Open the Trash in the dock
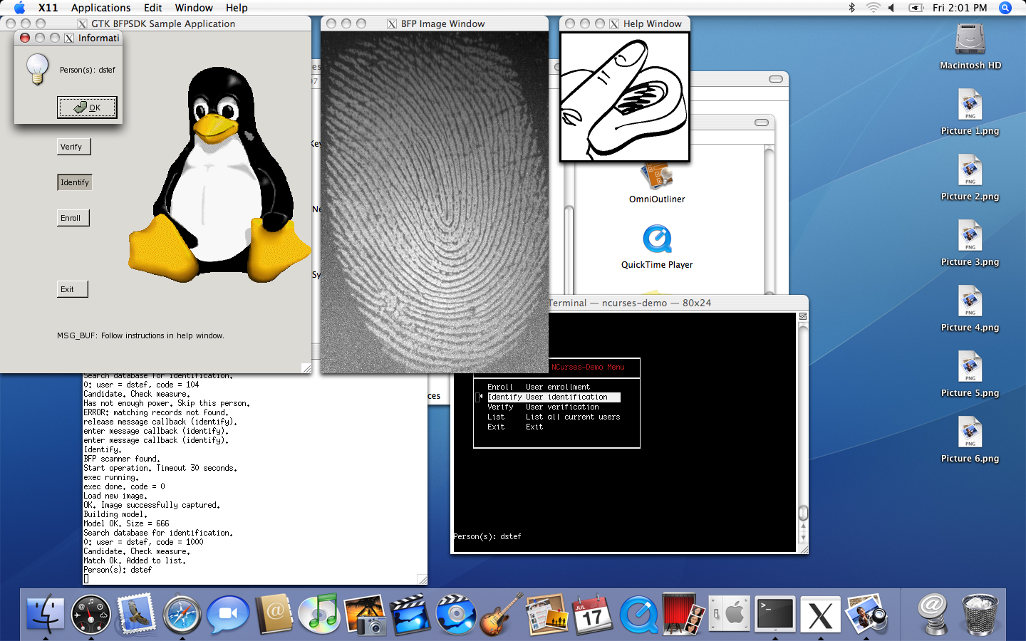The height and width of the screenshot is (641, 1026). click(x=980, y=614)
